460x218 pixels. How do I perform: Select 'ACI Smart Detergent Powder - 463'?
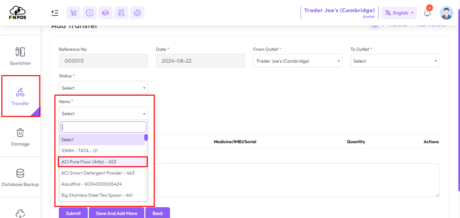102,173
